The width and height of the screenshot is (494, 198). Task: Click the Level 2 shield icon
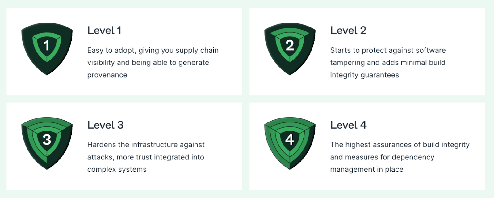pyautogui.click(x=290, y=48)
